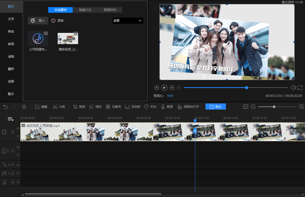
Task: Toggle visibility eye on main video track
Action: click(18, 128)
